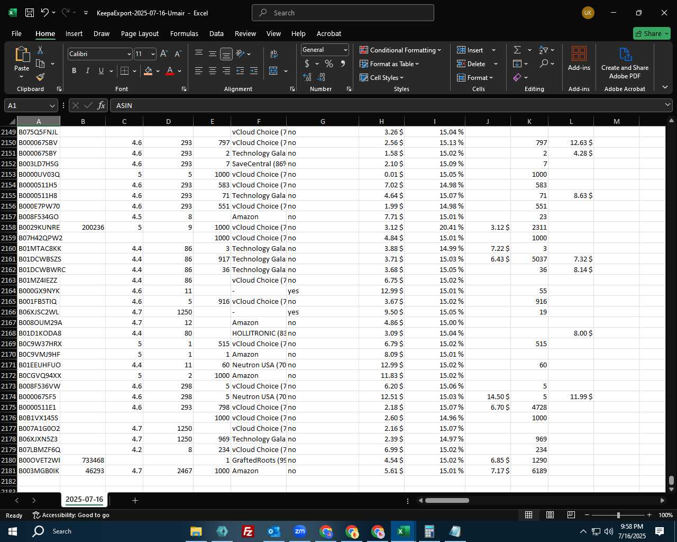This screenshot has height=542, width=677.
Task: Toggle Align Left for cells
Action: [x=199, y=71]
